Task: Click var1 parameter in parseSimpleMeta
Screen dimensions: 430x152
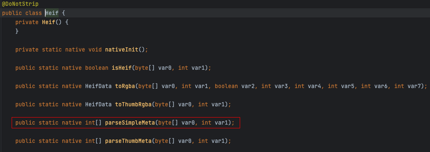Action: [x=221, y=123]
